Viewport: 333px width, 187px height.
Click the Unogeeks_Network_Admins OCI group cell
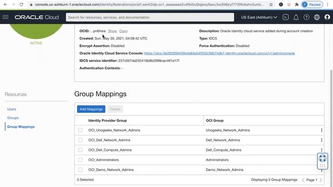click(x=228, y=130)
